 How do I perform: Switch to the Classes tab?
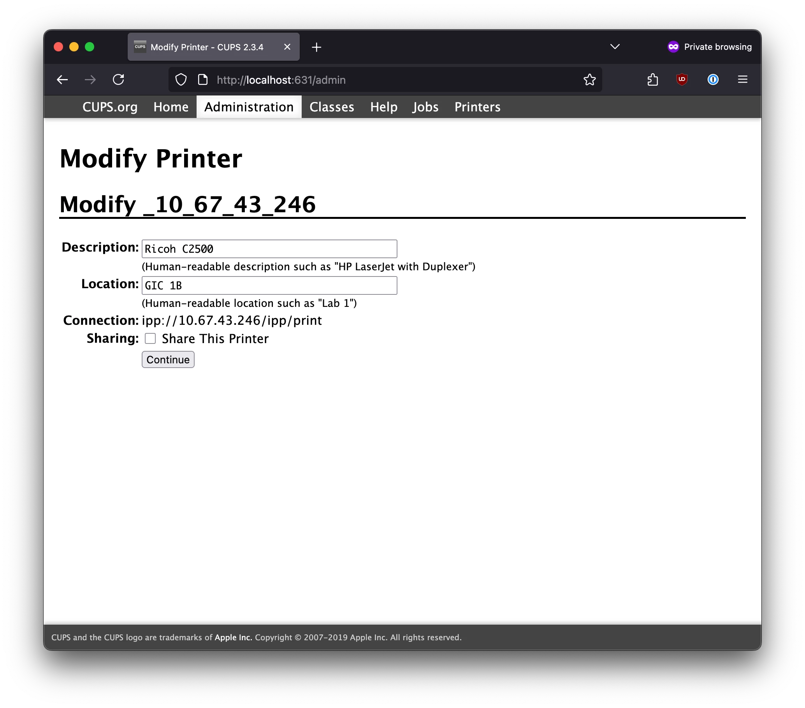(x=332, y=107)
